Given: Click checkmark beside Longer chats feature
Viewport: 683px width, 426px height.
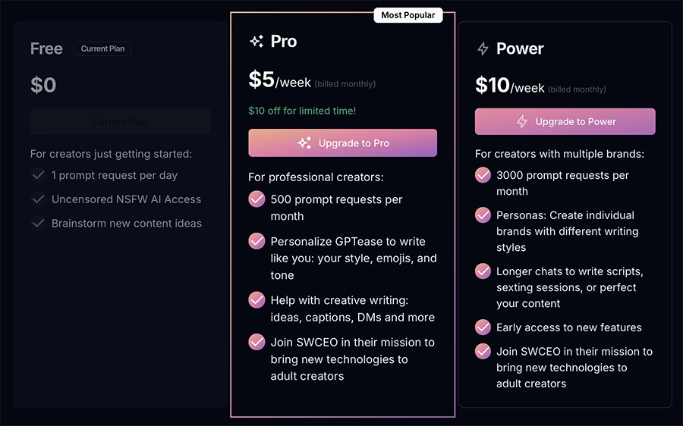Looking at the screenshot, I should tap(483, 271).
